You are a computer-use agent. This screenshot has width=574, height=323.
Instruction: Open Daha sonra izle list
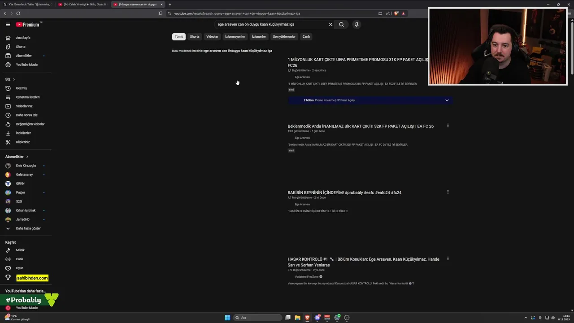[26, 115]
